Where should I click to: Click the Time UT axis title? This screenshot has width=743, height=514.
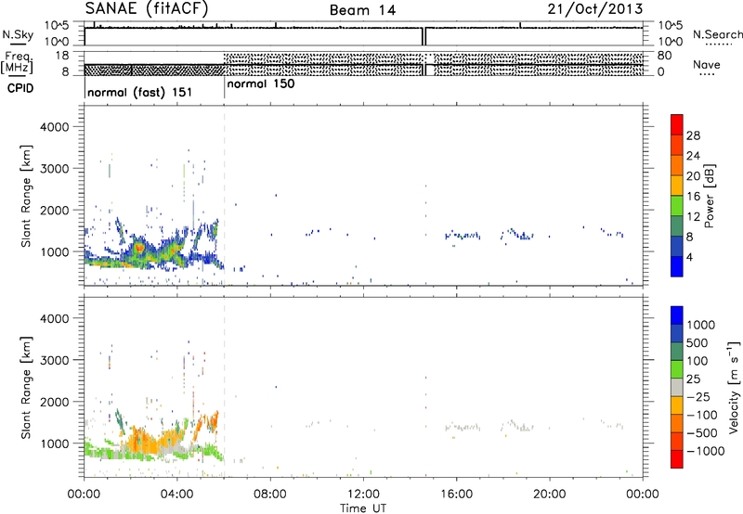(x=363, y=508)
